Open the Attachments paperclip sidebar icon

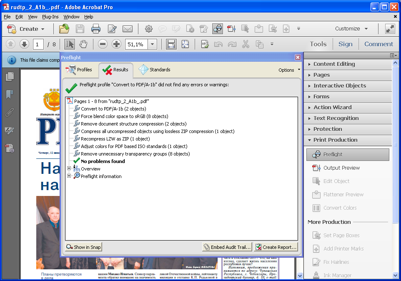click(10, 112)
